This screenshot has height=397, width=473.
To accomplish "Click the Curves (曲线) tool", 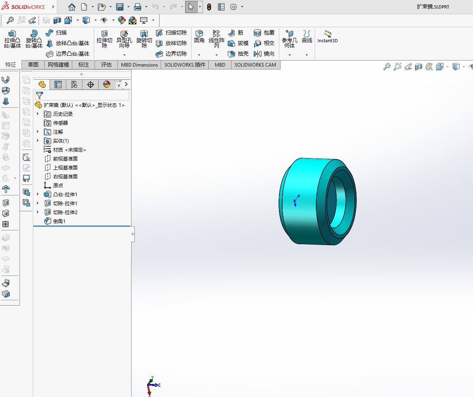I will click(307, 36).
